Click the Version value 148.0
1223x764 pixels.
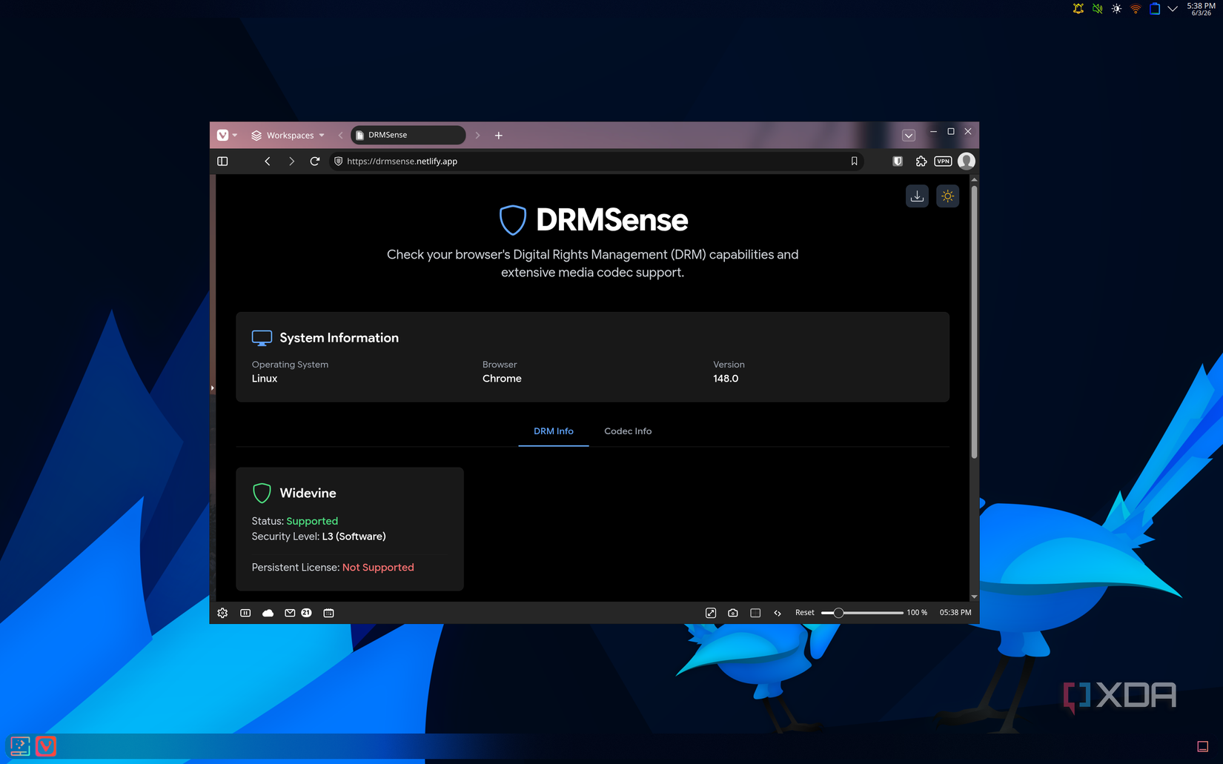click(726, 379)
